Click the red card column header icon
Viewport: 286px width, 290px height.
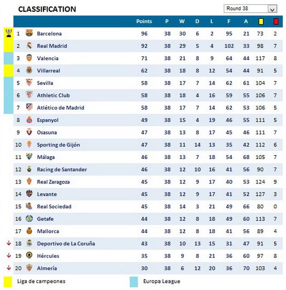click(276, 21)
